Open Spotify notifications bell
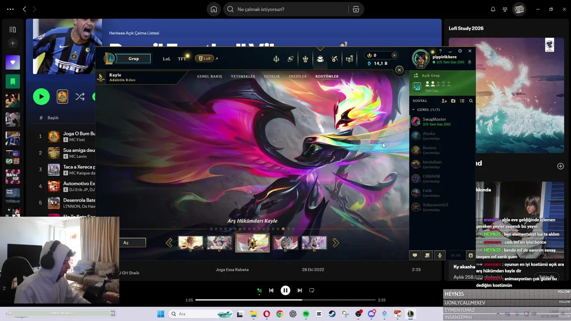 point(493,9)
